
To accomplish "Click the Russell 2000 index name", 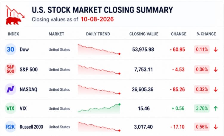I will pyautogui.click(x=31, y=127).
